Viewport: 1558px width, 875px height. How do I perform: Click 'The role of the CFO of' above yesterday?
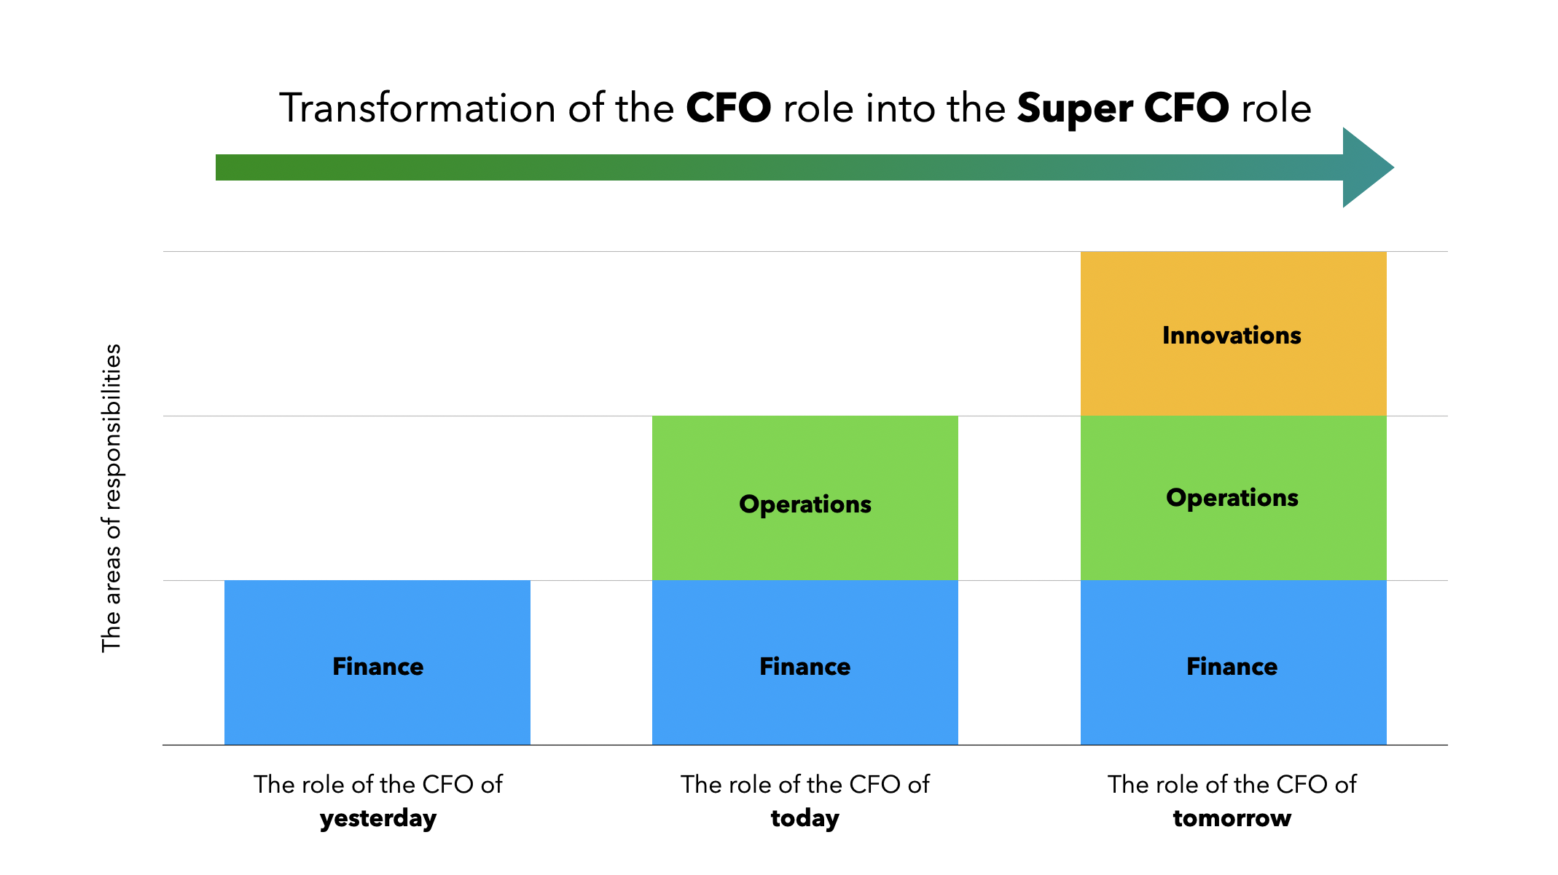pyautogui.click(x=377, y=785)
